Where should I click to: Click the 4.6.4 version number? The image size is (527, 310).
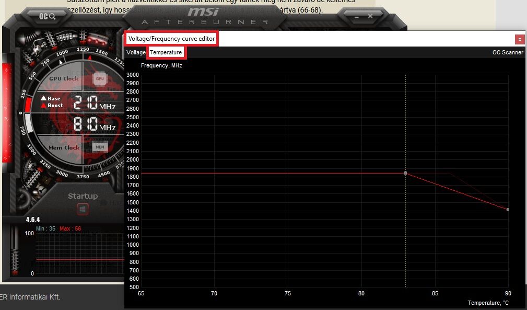click(x=33, y=220)
